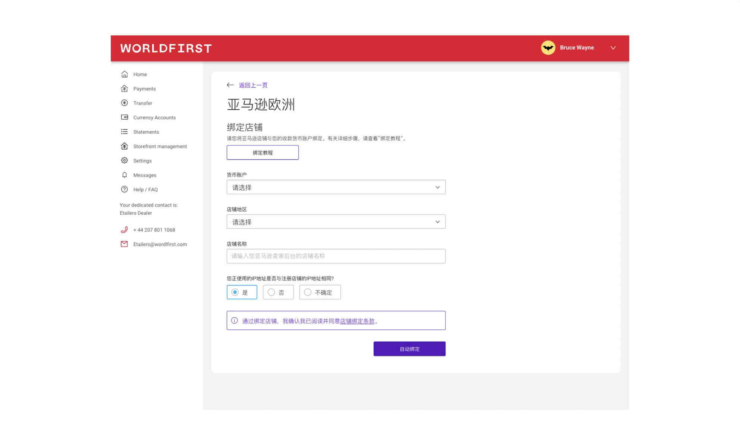Select the 否 radio option
This screenshot has height=442, width=740.
278,292
